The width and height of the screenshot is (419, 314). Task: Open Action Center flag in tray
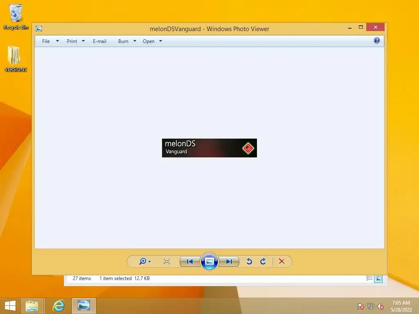(x=361, y=306)
